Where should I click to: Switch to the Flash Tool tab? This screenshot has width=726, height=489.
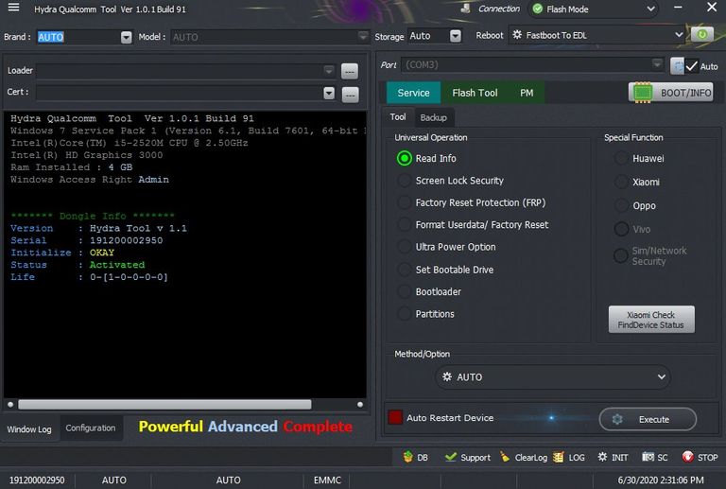pyautogui.click(x=475, y=93)
